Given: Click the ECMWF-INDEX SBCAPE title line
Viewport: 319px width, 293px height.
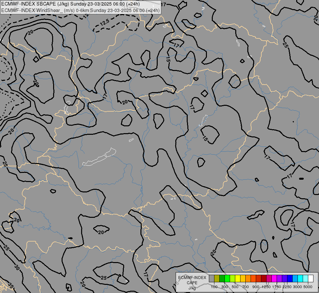Looking at the screenshot, I should pos(70,4).
